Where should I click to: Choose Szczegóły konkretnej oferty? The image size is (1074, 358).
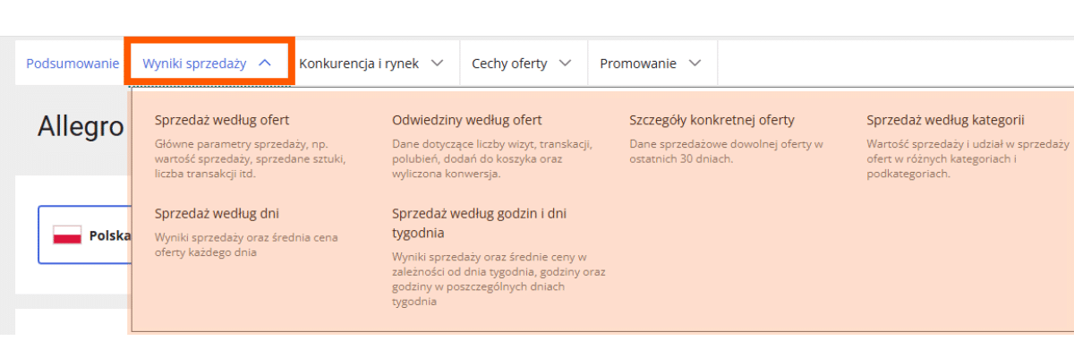click(712, 120)
